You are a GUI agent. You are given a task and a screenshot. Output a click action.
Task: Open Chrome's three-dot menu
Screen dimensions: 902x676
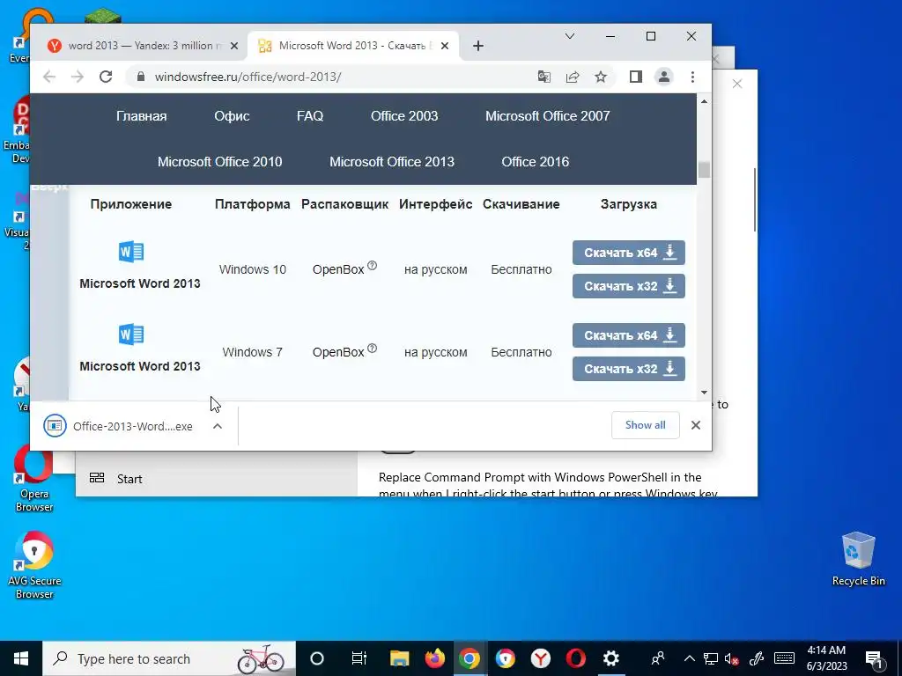(692, 77)
